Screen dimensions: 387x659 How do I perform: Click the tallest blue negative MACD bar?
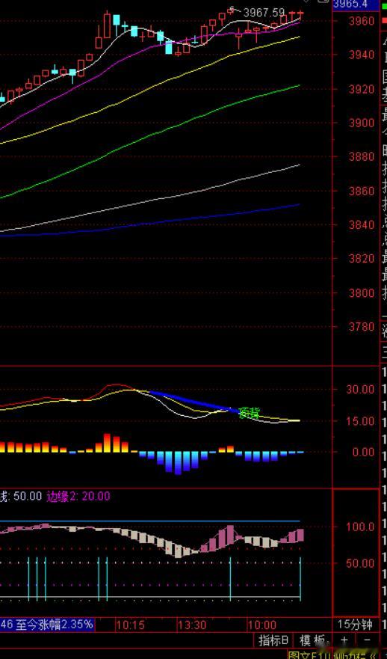178,463
